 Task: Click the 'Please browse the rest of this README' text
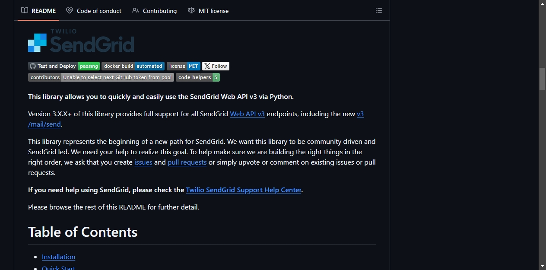[114, 207]
